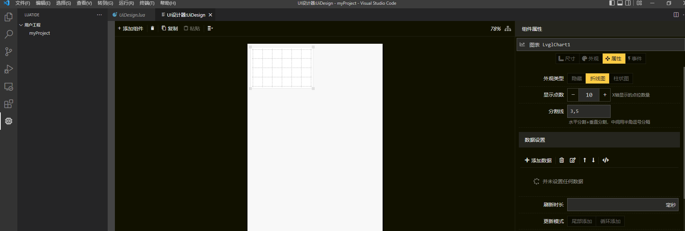Click the 粘贴 button
685x231 pixels.
click(x=192, y=28)
